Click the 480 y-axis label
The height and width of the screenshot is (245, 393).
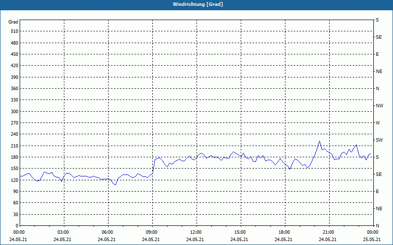pyautogui.click(x=15, y=43)
